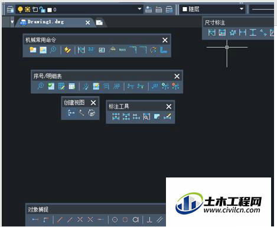
Task: Click the dimension pencil edit icon in 标注工具
Action: click(x=167, y=117)
